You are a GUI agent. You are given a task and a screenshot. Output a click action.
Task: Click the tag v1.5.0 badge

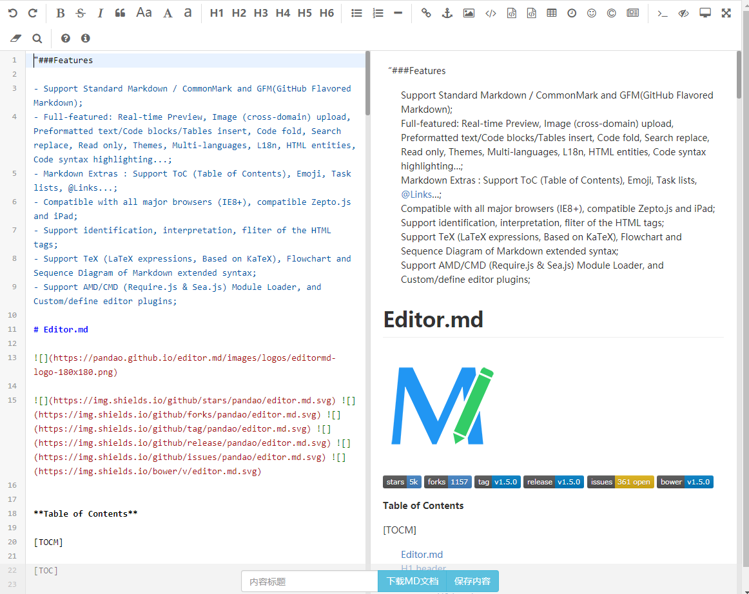[x=497, y=482]
